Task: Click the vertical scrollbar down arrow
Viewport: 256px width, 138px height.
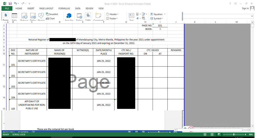Action: point(253,126)
